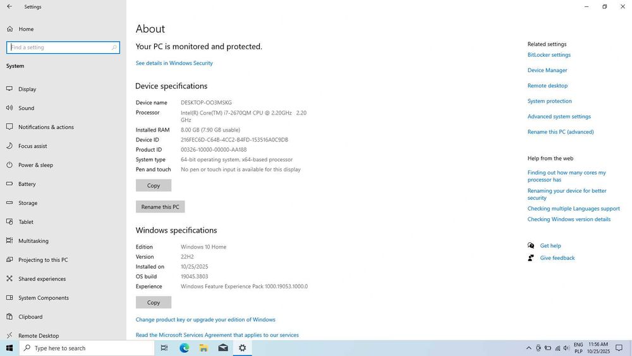Viewport: 632px width, 356px height.
Task: Open Battery settings
Action: [27, 184]
